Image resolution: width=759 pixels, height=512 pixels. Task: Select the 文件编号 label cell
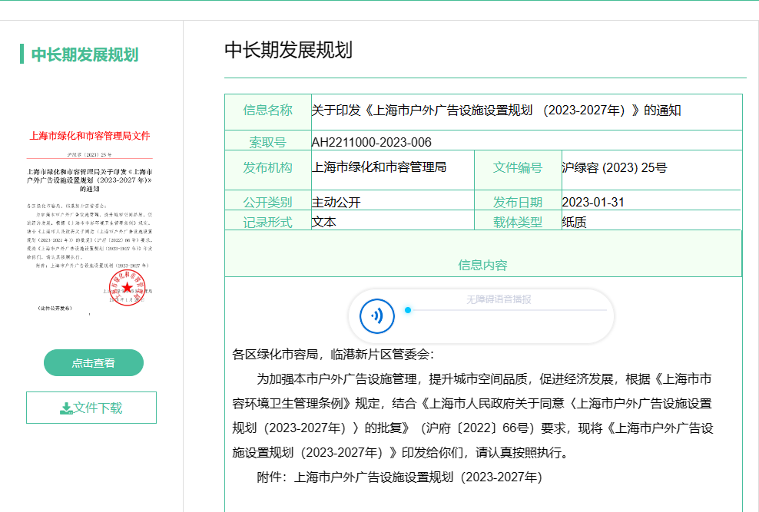(x=518, y=170)
